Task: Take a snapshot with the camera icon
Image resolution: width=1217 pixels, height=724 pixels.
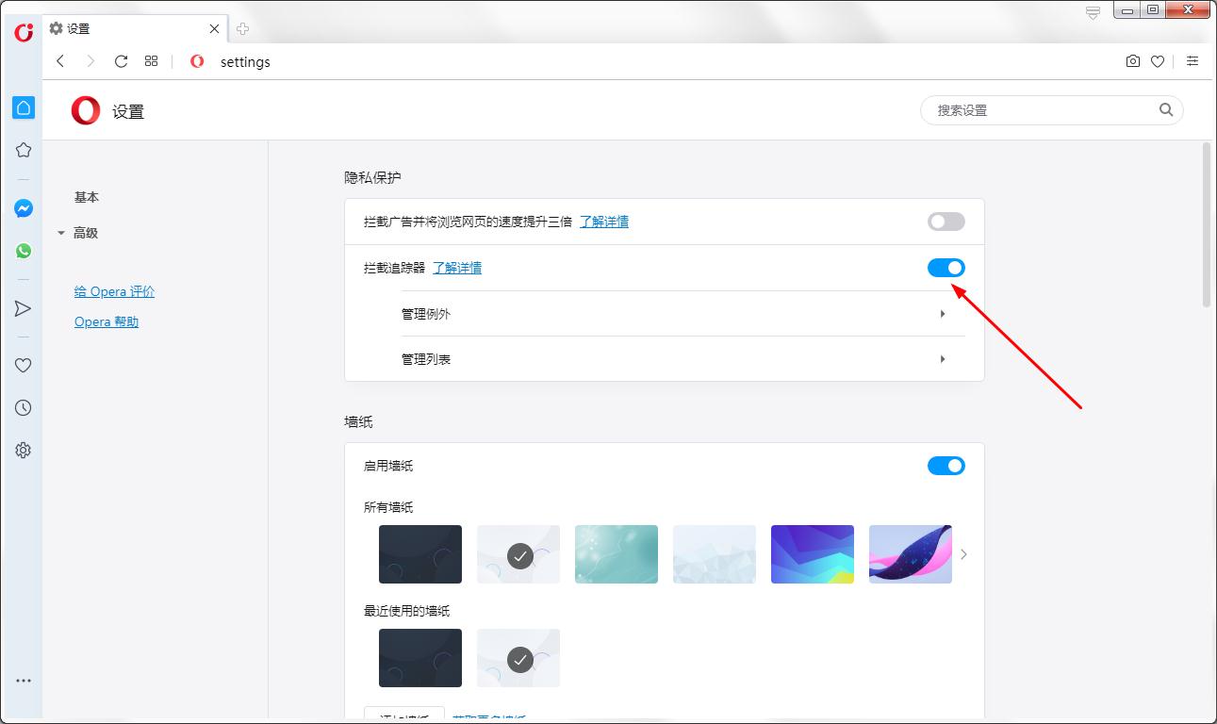Action: [x=1132, y=60]
